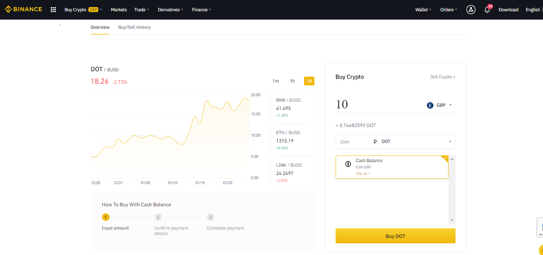Expand the Derivatives menu
Viewport: 543px width, 255px height.
[170, 10]
